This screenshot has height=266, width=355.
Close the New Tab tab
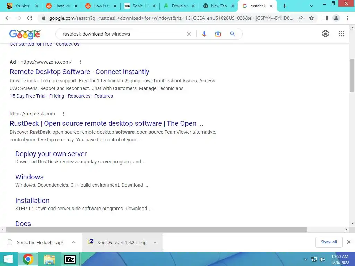pyautogui.click(x=233, y=6)
